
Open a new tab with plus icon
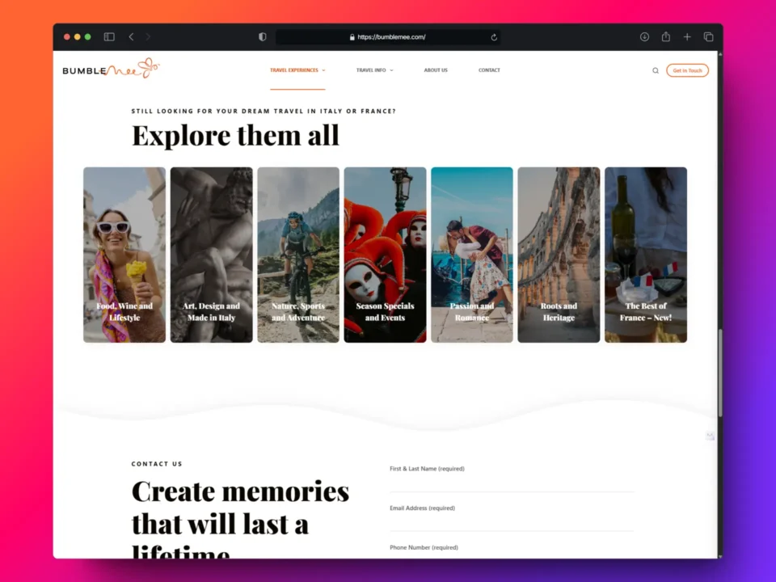[687, 36]
